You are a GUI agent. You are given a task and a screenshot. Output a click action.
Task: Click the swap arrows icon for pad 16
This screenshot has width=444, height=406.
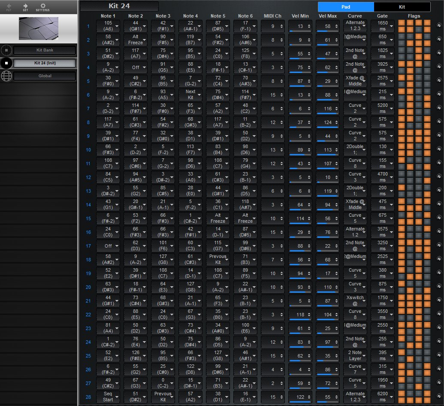click(x=439, y=232)
